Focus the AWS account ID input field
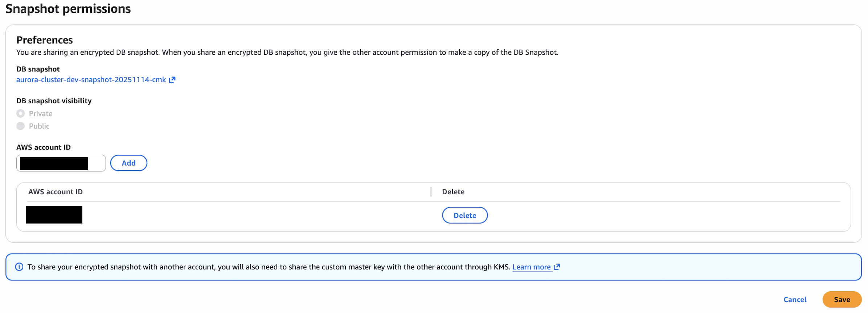The width and height of the screenshot is (868, 313). coord(61,163)
